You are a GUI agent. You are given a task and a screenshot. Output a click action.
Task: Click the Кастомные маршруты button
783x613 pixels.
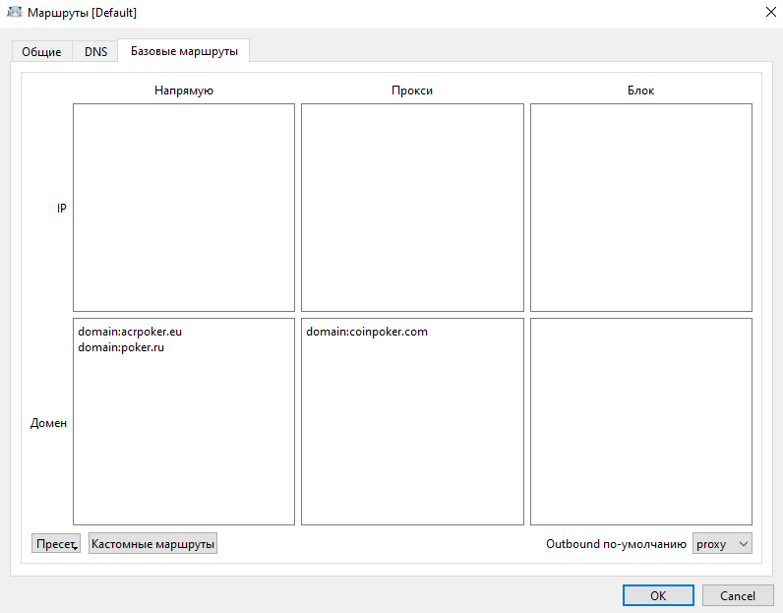pyautogui.click(x=152, y=543)
